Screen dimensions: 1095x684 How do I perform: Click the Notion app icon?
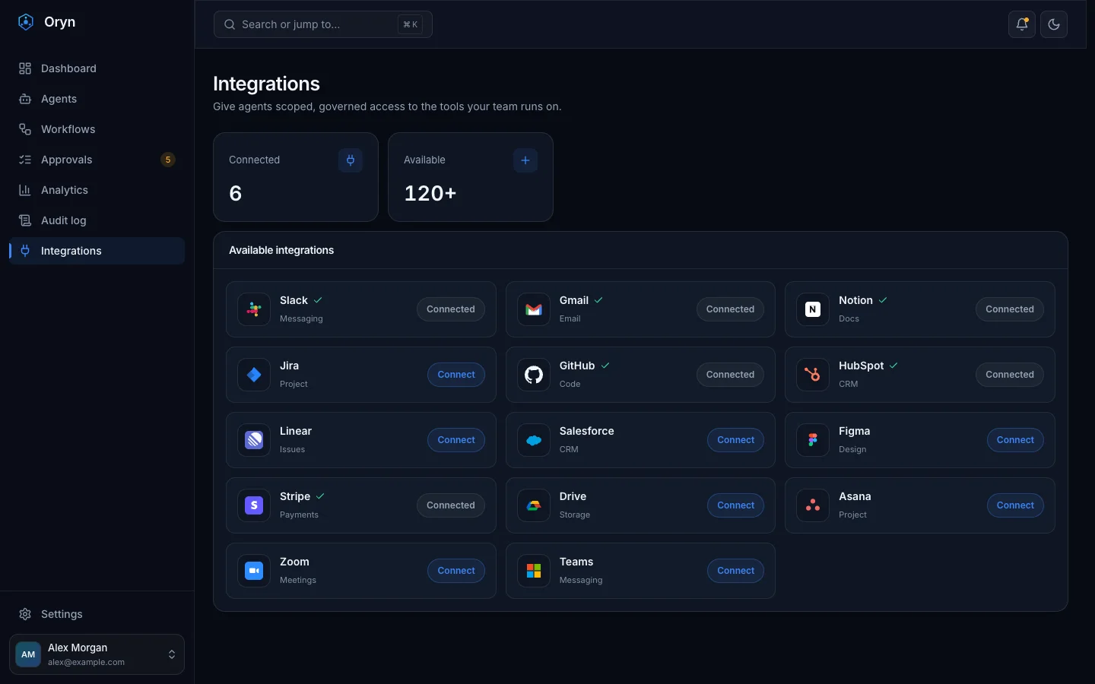tap(813, 309)
